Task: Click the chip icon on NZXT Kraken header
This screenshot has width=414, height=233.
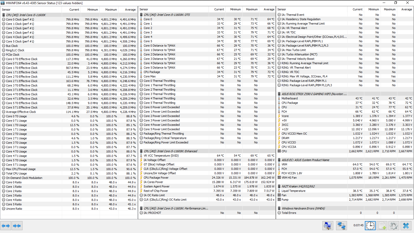Action: 279,186
